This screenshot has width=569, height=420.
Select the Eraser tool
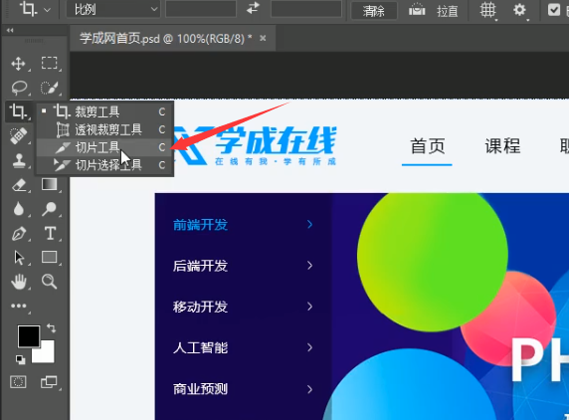(x=19, y=185)
